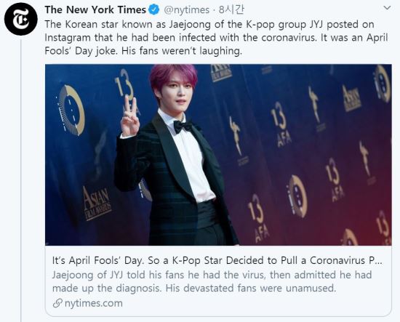The height and width of the screenshot is (322, 400).
Task: Open the tweet options chevron menu
Action: click(x=387, y=8)
